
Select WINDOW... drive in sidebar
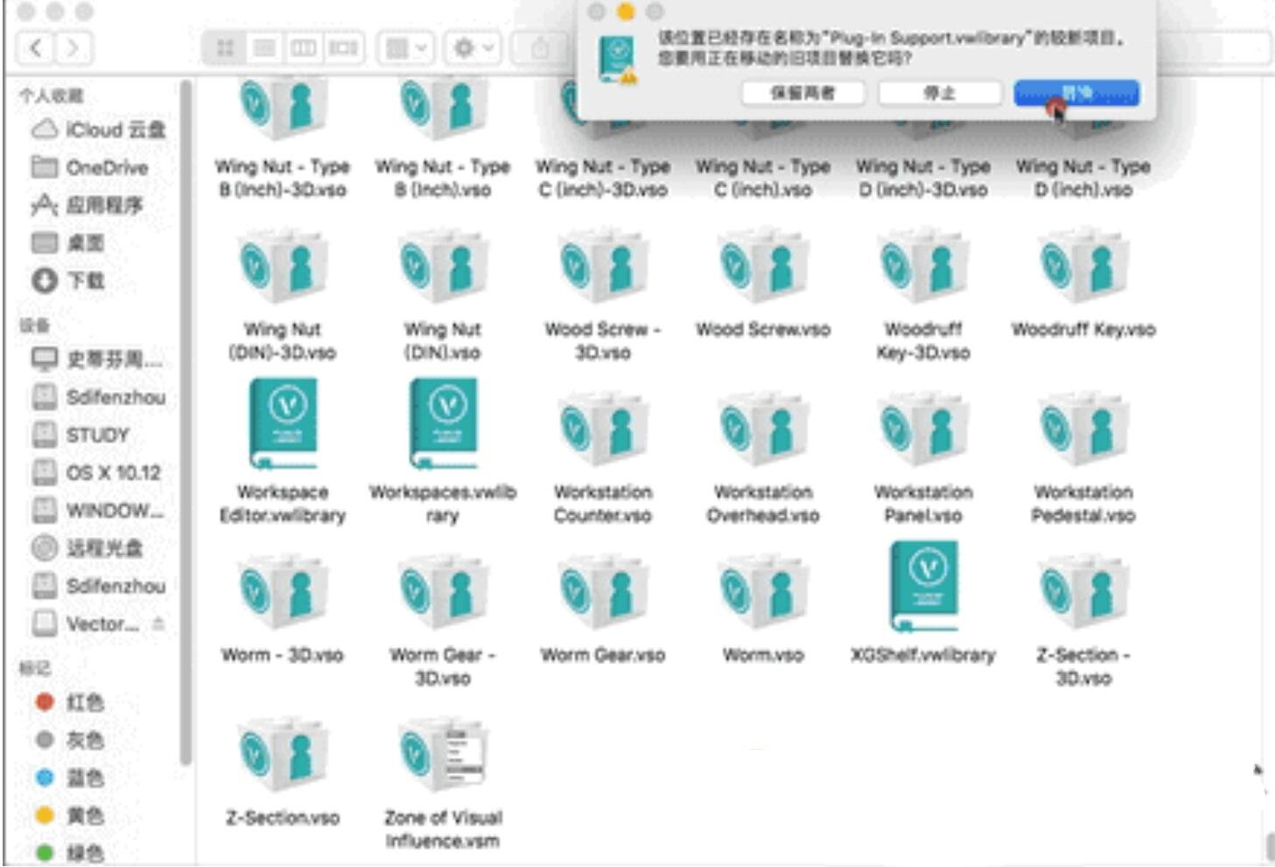(98, 510)
